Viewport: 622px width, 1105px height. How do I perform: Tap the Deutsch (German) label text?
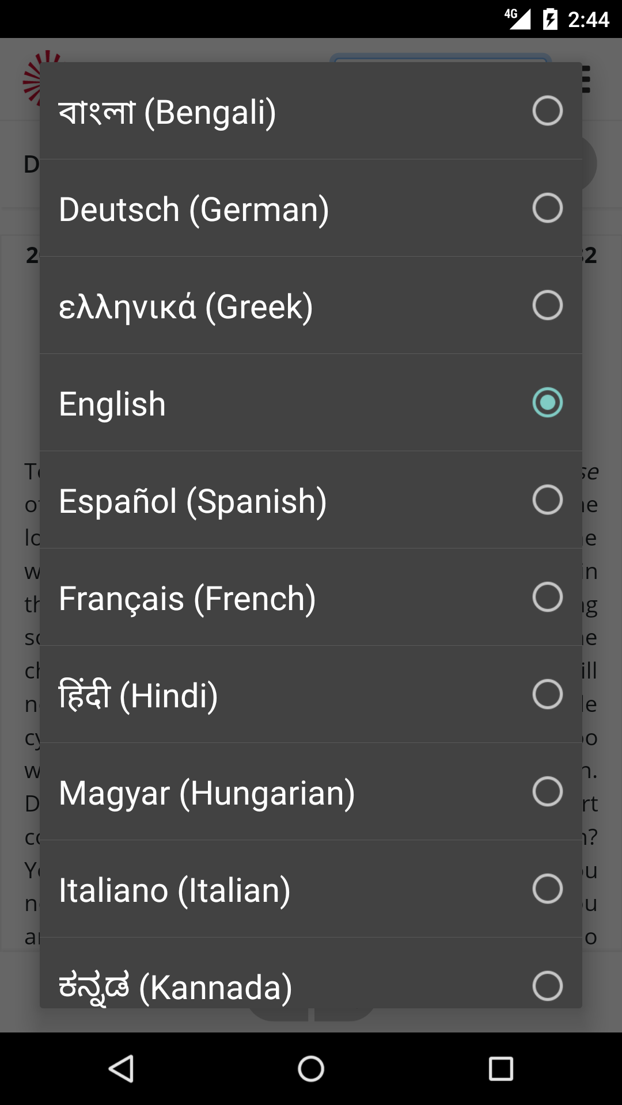click(x=194, y=209)
